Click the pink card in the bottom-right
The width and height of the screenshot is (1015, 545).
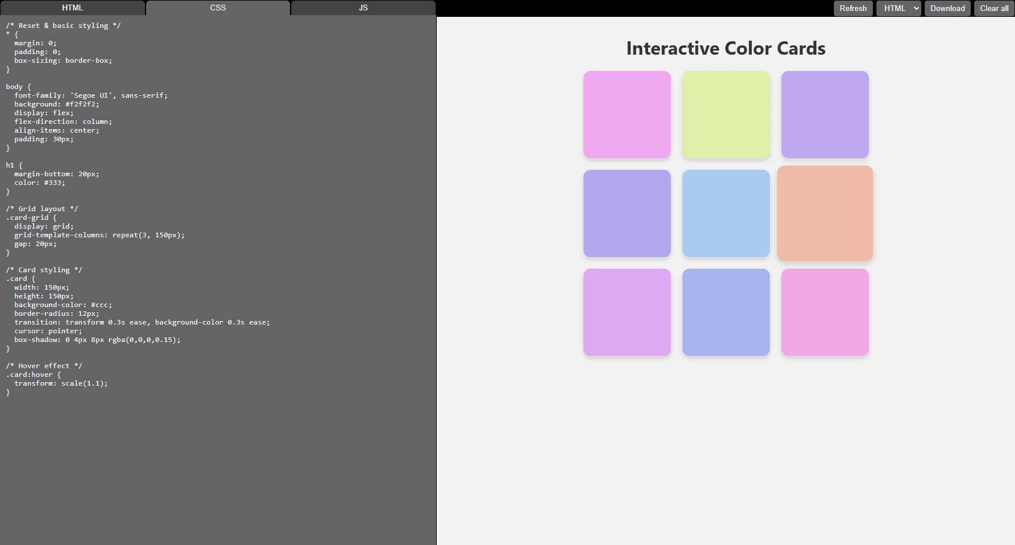pyautogui.click(x=825, y=312)
